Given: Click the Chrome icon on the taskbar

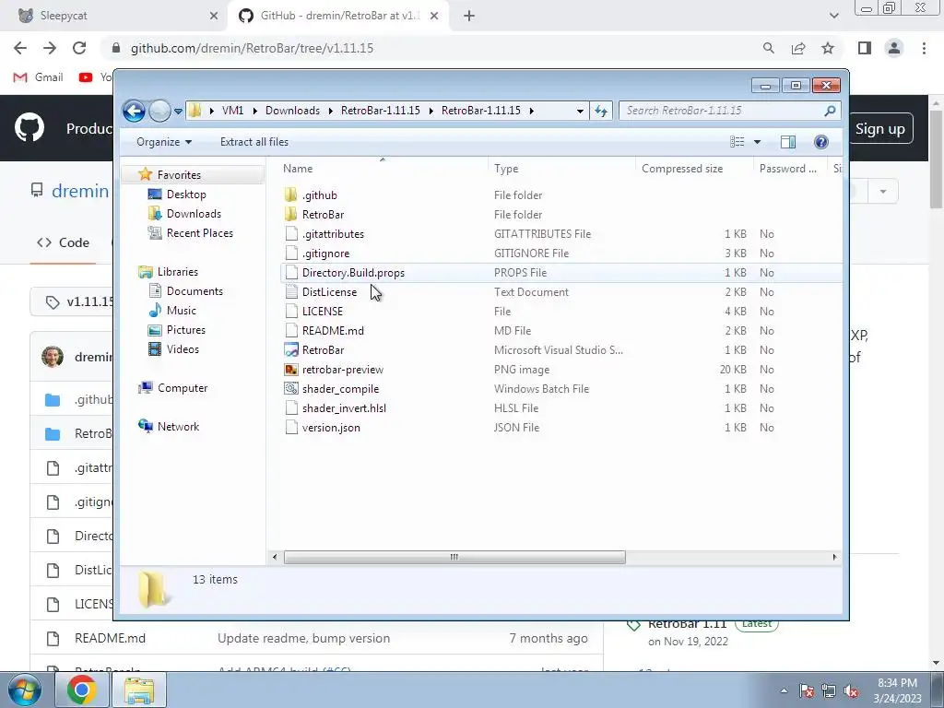Looking at the screenshot, I should tap(82, 690).
